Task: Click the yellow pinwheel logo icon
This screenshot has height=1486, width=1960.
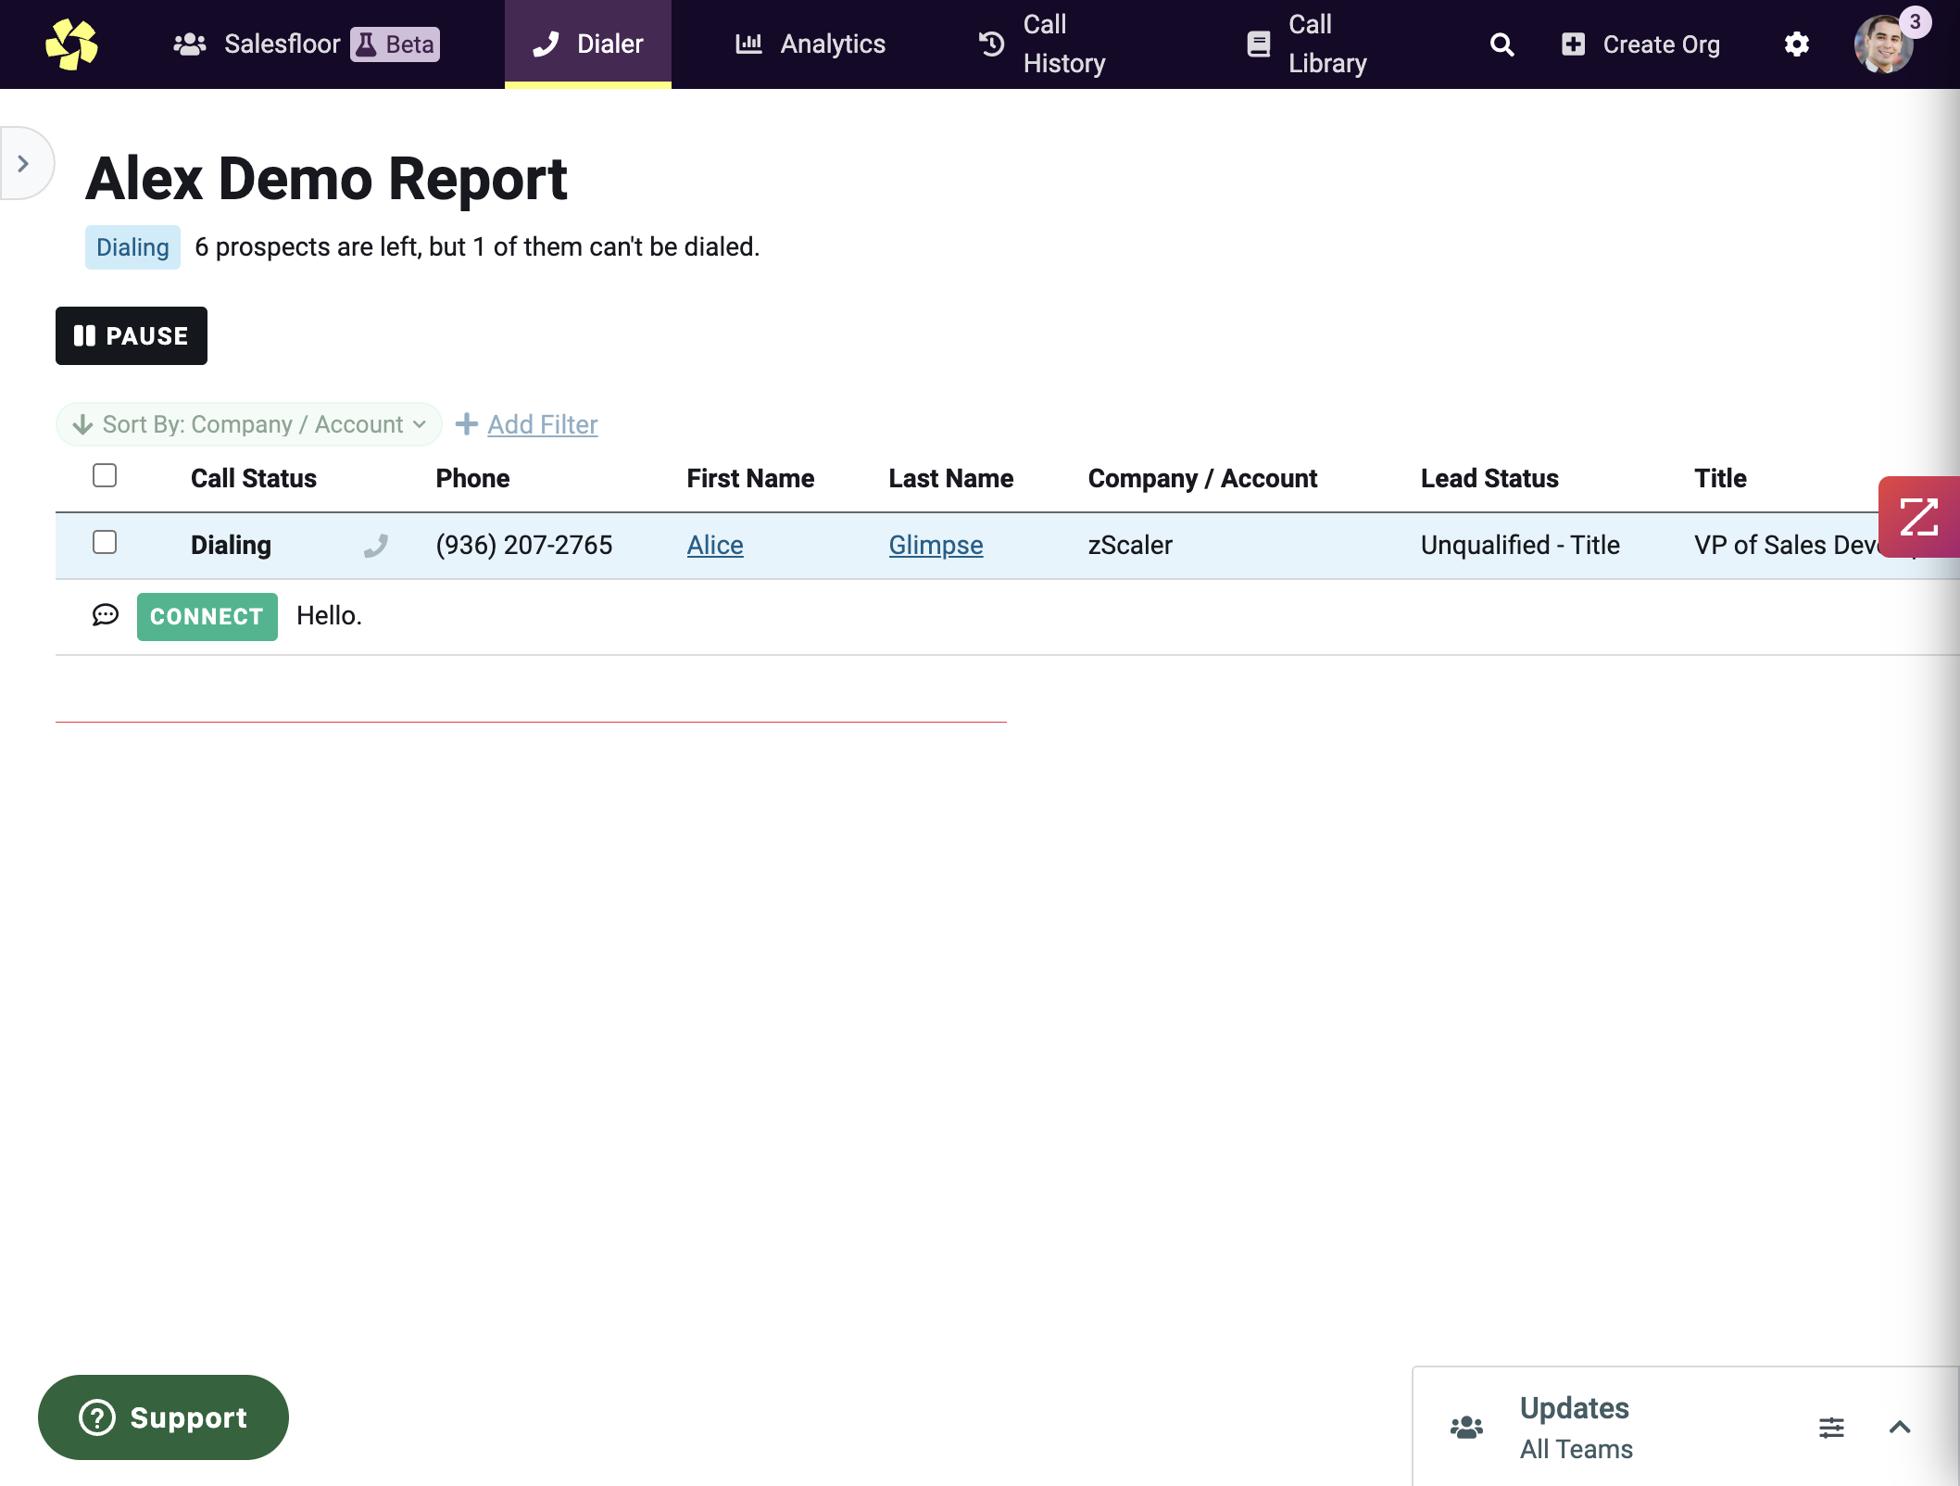Action: point(71,44)
